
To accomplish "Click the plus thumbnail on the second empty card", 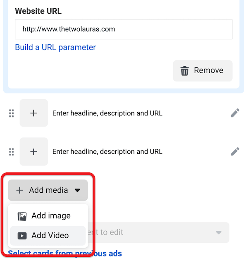I will pos(34,151).
